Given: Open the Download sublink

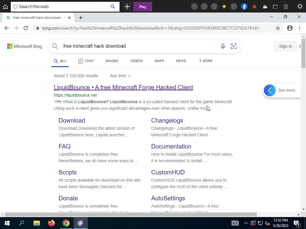Looking at the screenshot, I should (x=72, y=120).
